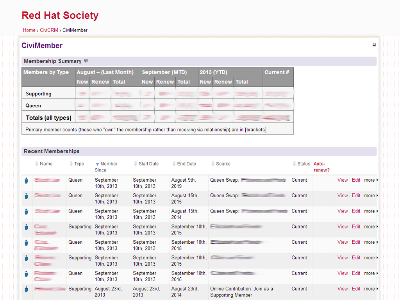Open contact icon on first membership row
Viewport: 400px width, 300px height.
[x=26, y=180]
